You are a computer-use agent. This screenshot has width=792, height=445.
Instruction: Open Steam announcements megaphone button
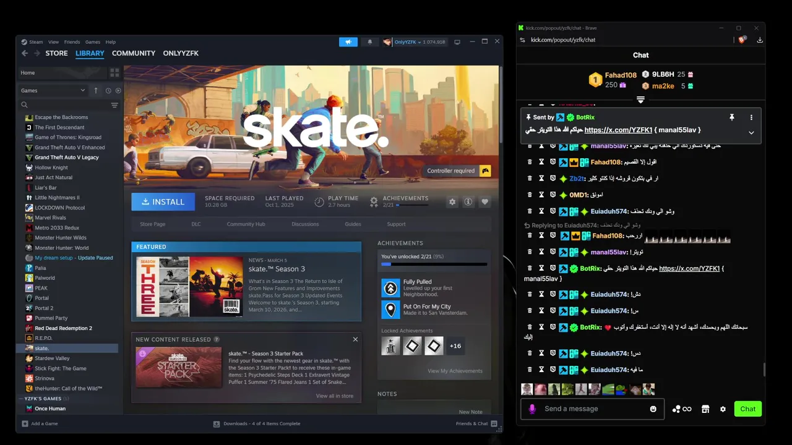click(x=348, y=42)
